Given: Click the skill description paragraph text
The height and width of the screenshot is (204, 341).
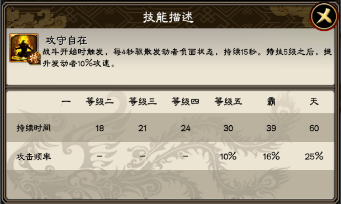Looking at the screenshot, I should 187,58.
